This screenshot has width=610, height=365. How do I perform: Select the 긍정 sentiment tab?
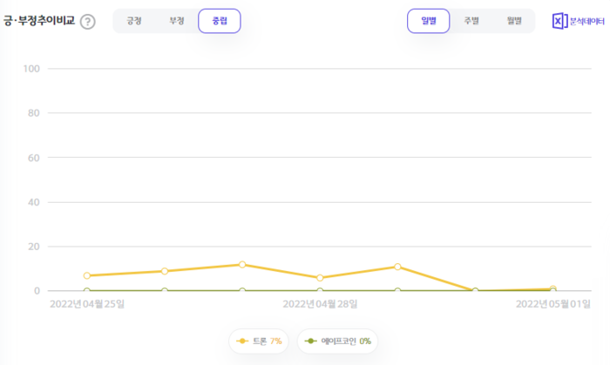point(134,21)
